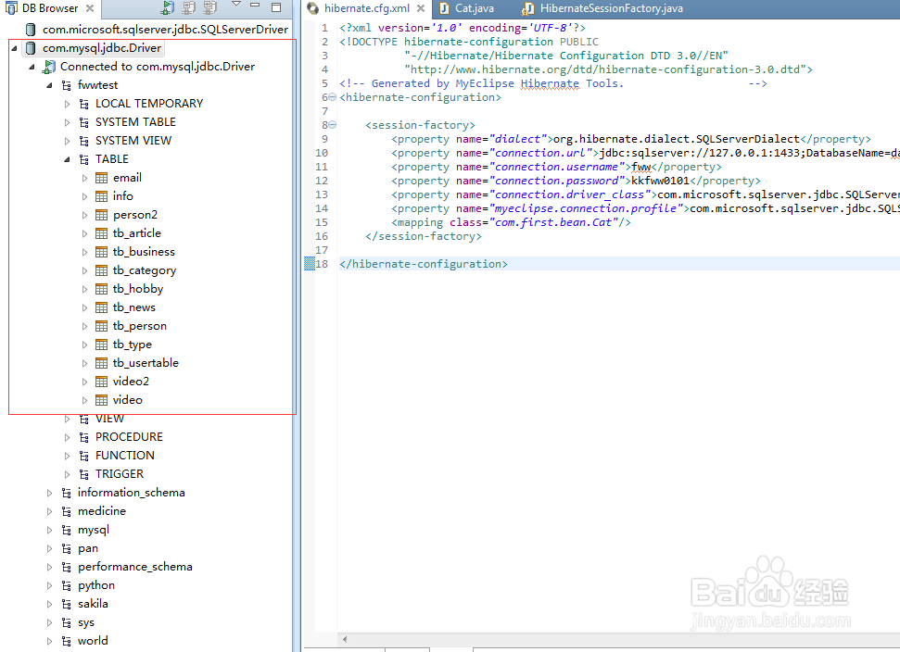Click the person2 table icon
Screen dimensions: 900x652
tap(102, 215)
